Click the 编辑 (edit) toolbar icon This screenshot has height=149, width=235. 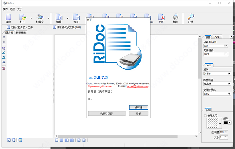pos(59,18)
